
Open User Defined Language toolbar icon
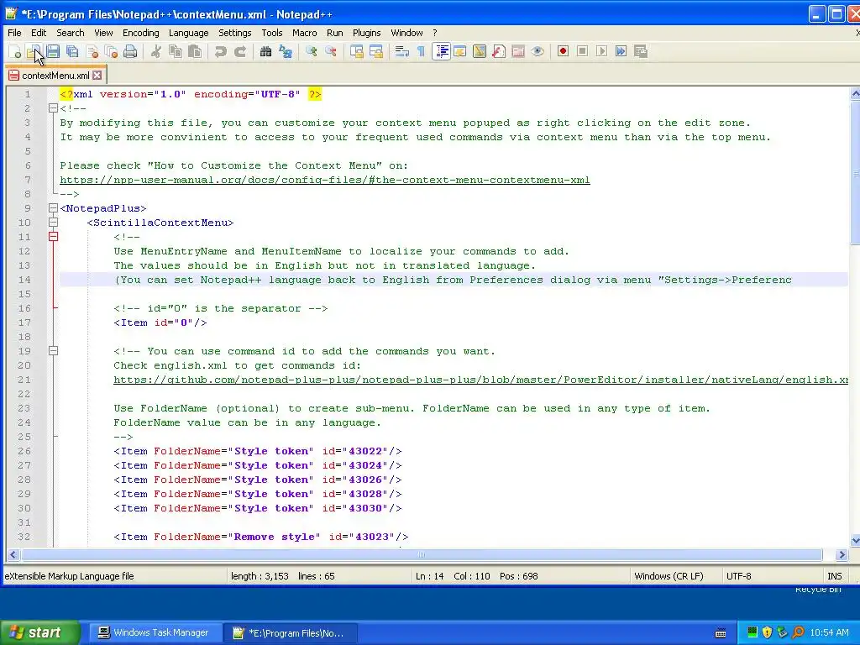(x=460, y=51)
